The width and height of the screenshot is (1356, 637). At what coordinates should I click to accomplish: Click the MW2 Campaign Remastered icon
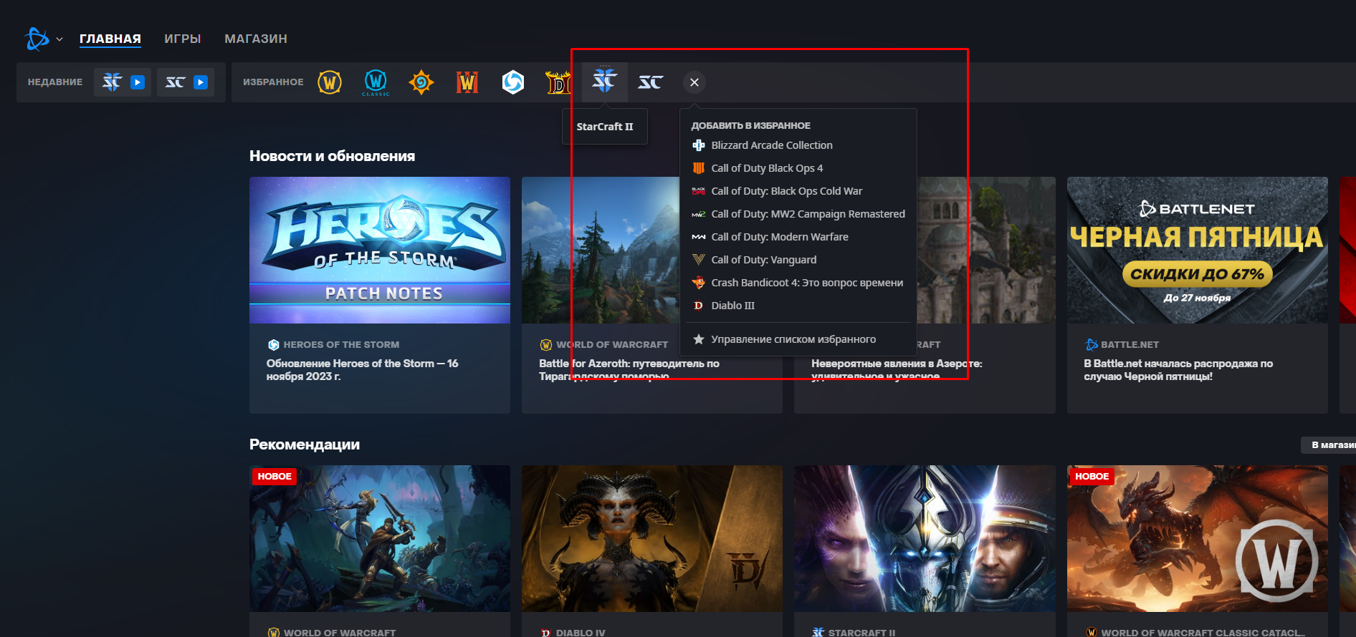tap(698, 214)
